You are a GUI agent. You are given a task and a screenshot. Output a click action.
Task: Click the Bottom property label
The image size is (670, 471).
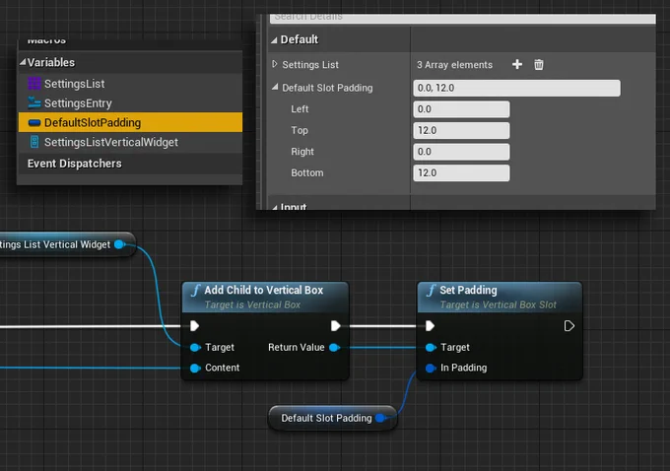coord(306,173)
